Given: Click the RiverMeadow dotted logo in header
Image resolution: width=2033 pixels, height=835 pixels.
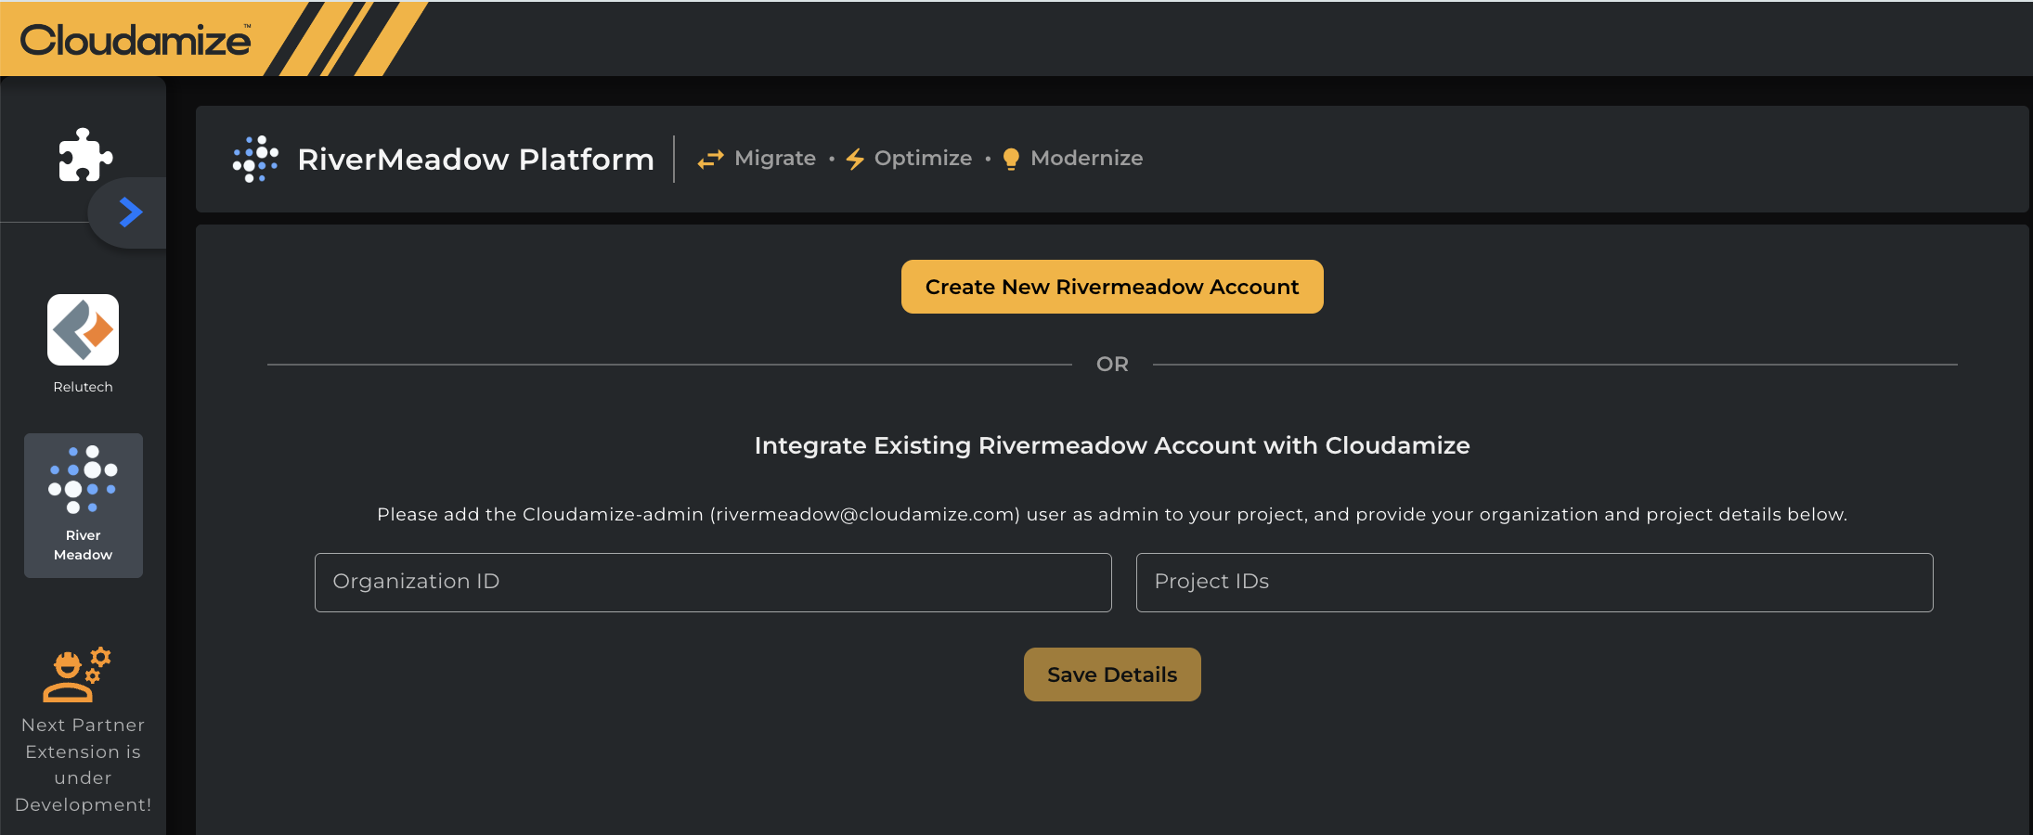Looking at the screenshot, I should (x=255, y=160).
